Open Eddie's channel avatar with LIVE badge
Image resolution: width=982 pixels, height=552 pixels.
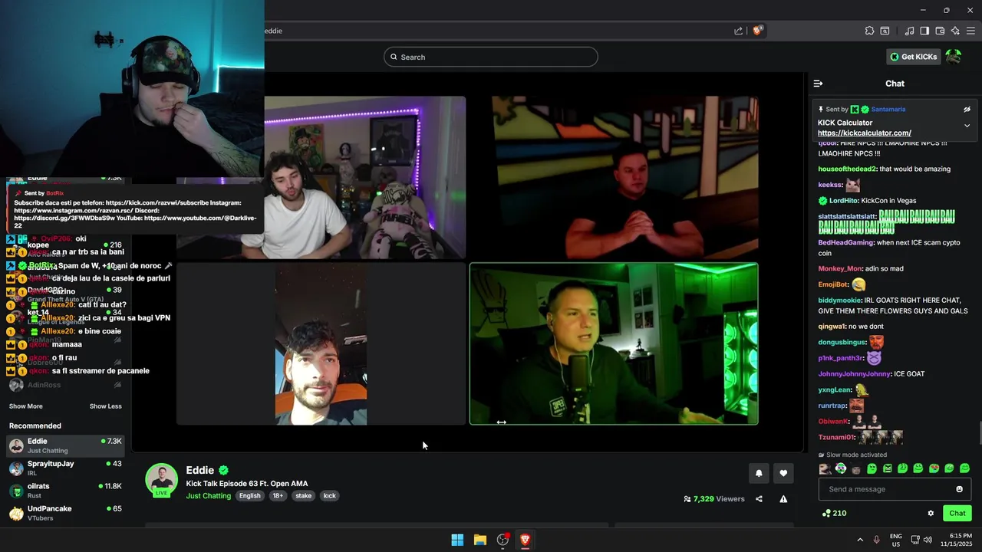coord(162,480)
